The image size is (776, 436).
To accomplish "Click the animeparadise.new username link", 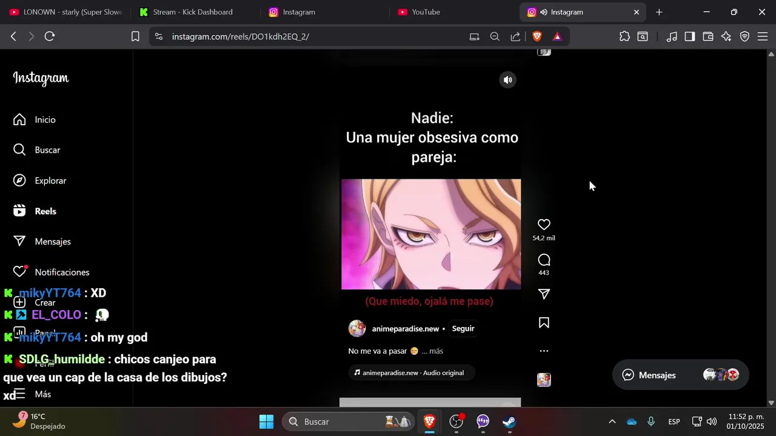I will click(405, 329).
